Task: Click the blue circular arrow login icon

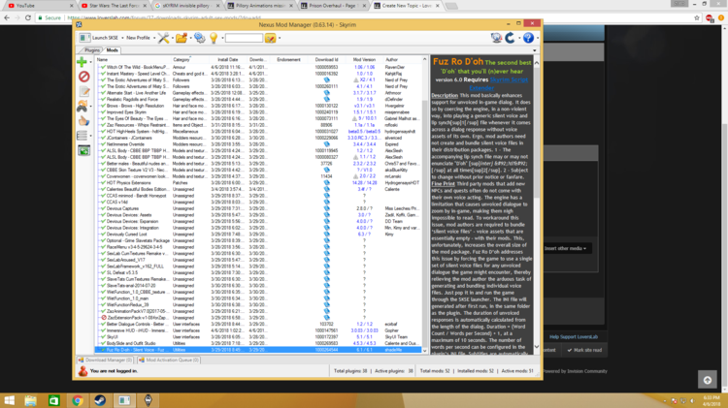Action: pos(510,38)
